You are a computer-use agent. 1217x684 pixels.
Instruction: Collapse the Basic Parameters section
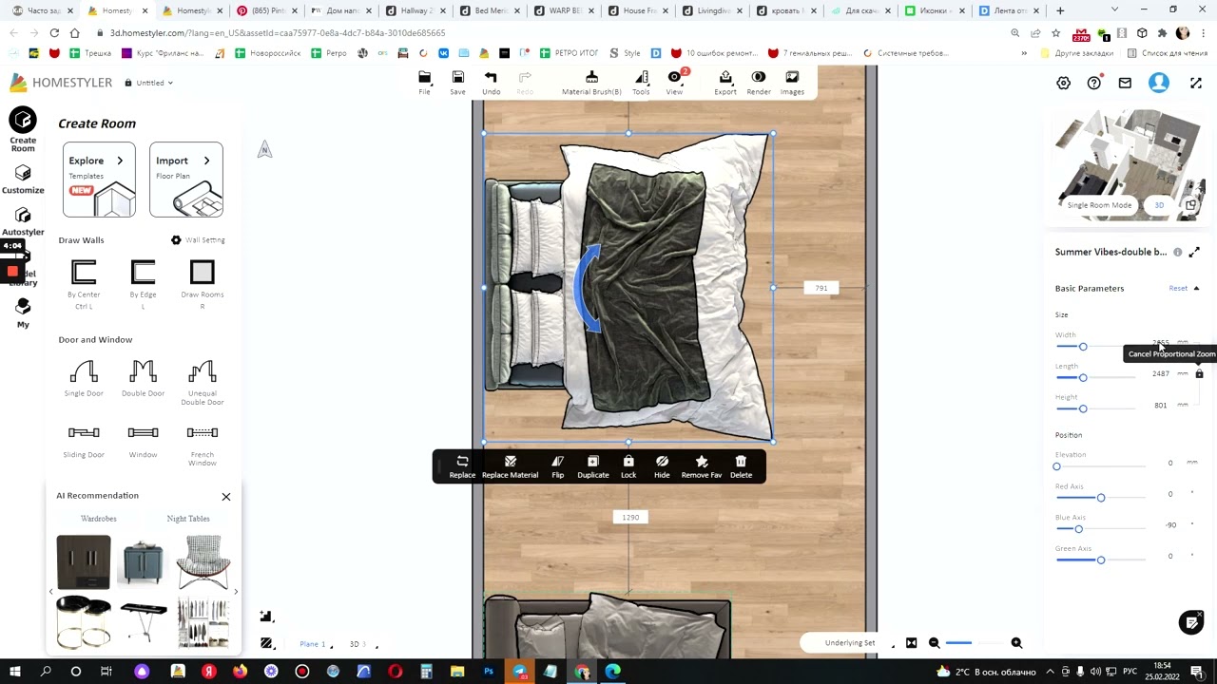tap(1196, 289)
